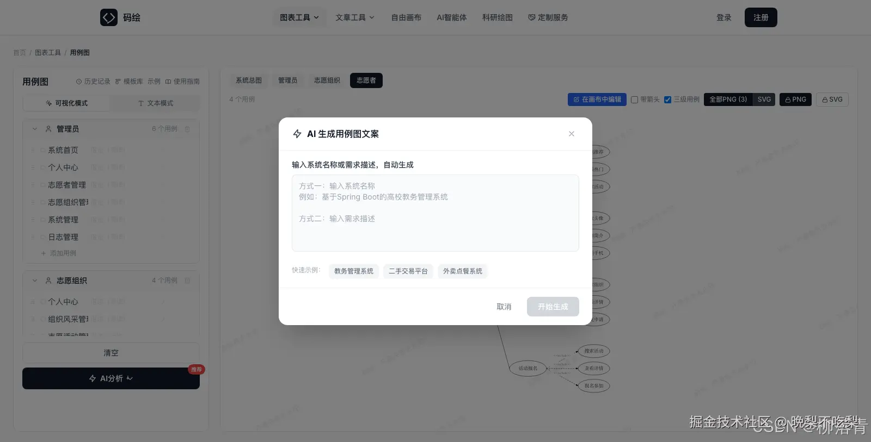The height and width of the screenshot is (442, 871).
Task: Click SVG next to 全部PNG
Action: point(764,99)
